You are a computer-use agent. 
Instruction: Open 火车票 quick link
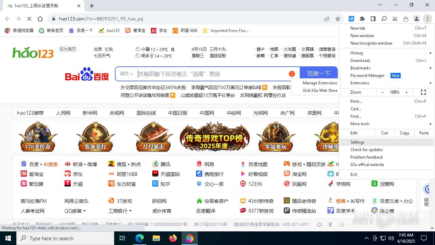pyautogui.click(x=290, y=49)
